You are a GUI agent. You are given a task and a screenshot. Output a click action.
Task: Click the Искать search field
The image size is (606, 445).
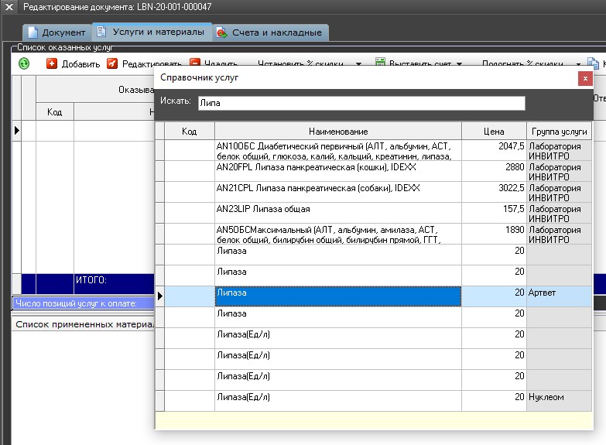[361, 103]
